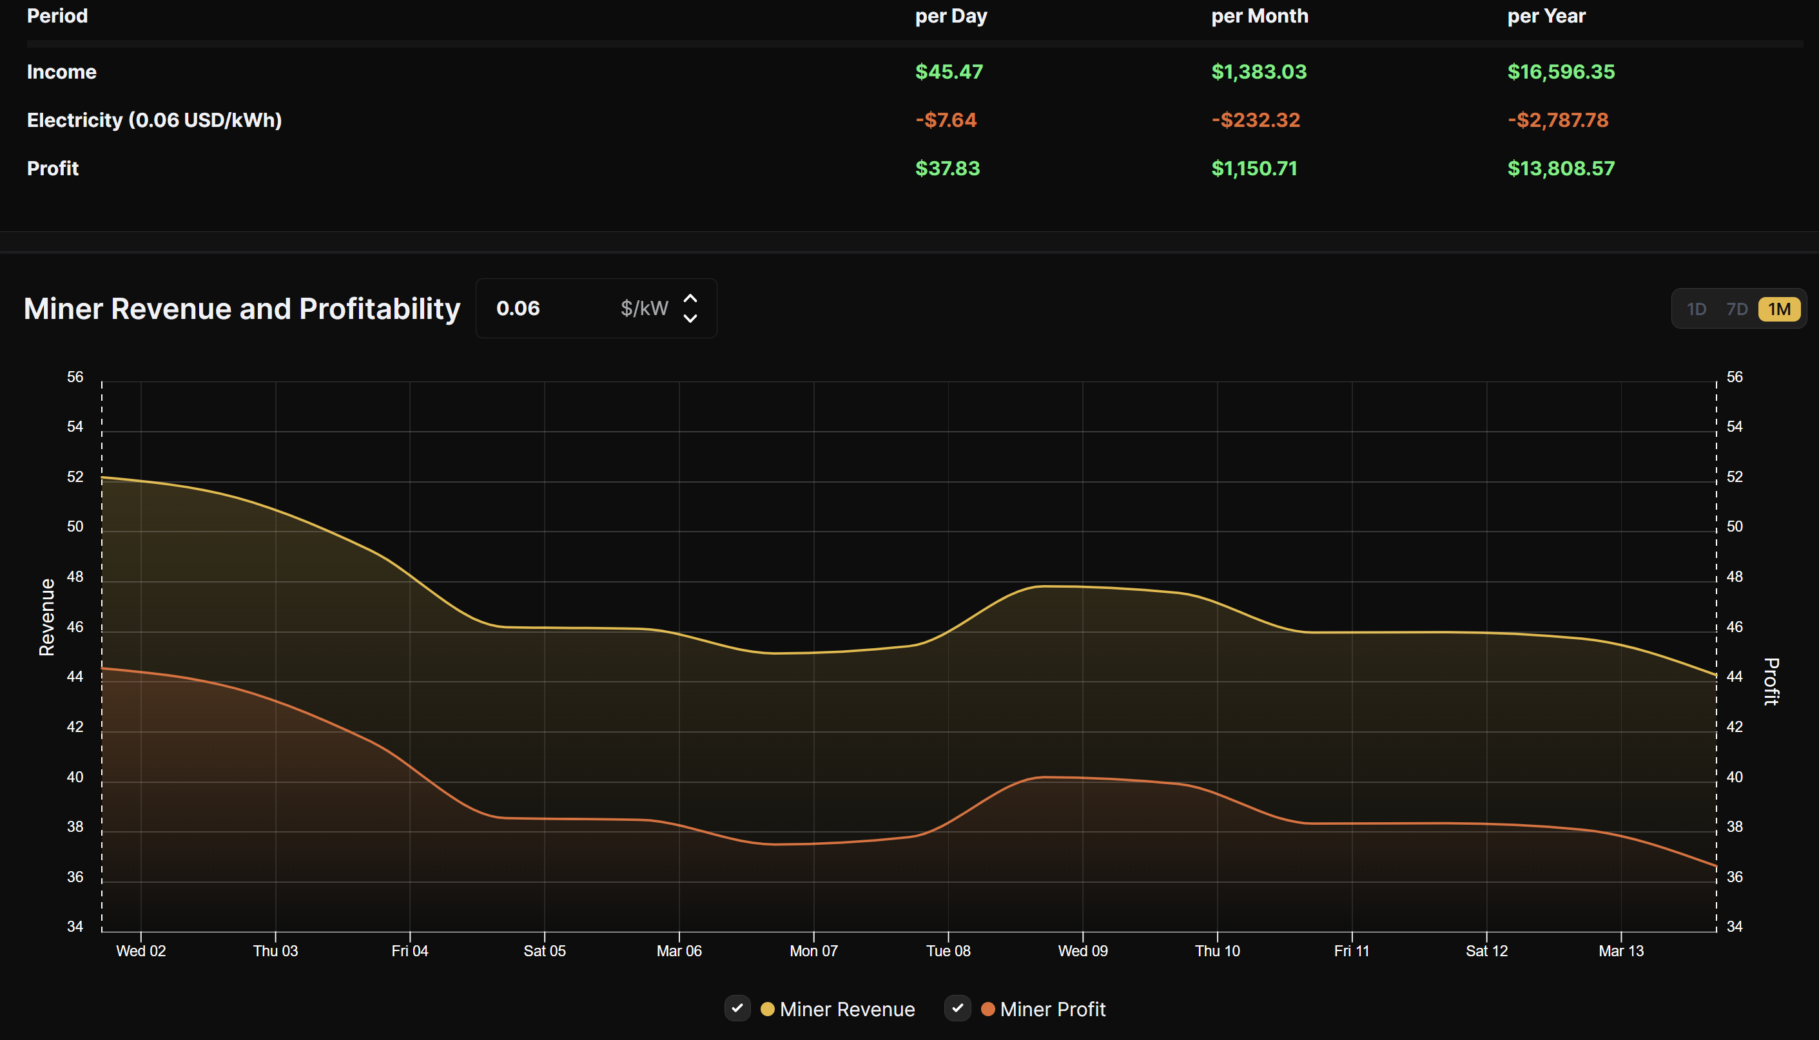Click the $/kW unit label
Image resolution: width=1819 pixels, height=1040 pixels.
coord(644,309)
